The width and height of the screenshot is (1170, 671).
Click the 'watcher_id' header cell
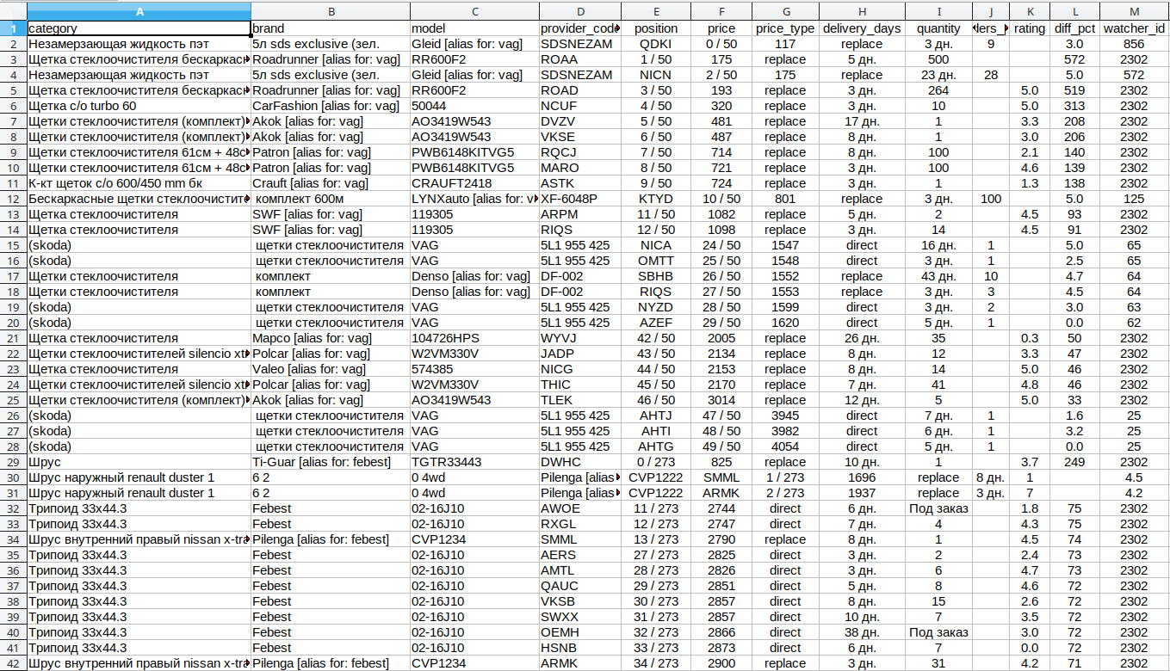coord(1135,28)
